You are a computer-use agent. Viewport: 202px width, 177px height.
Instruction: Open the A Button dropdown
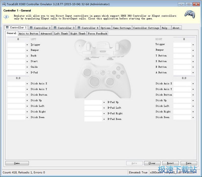[x=193, y=73]
